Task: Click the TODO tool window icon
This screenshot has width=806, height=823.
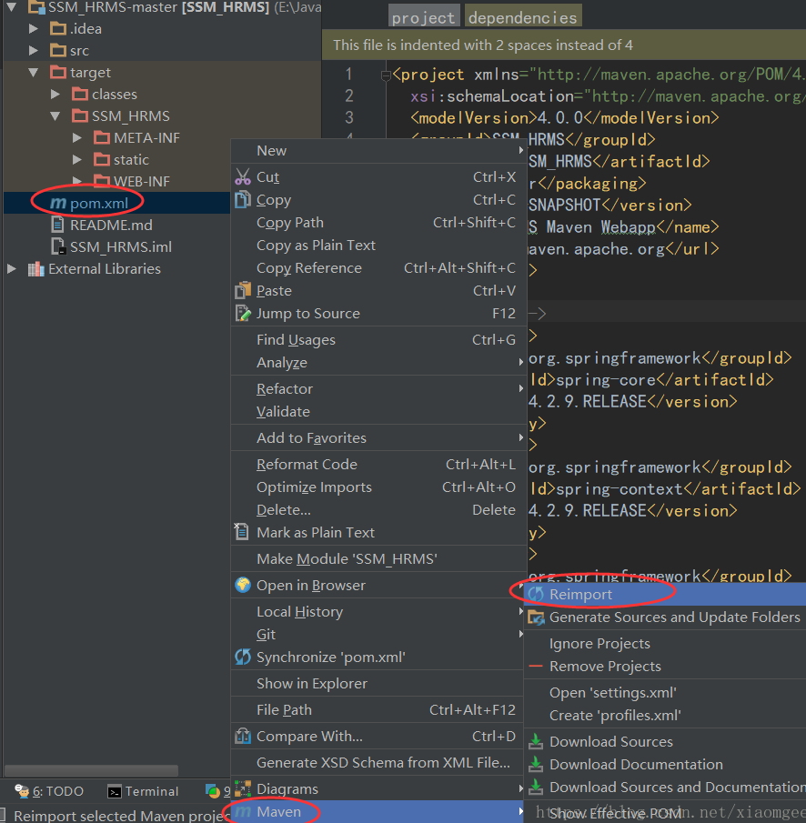Action: (x=22, y=791)
